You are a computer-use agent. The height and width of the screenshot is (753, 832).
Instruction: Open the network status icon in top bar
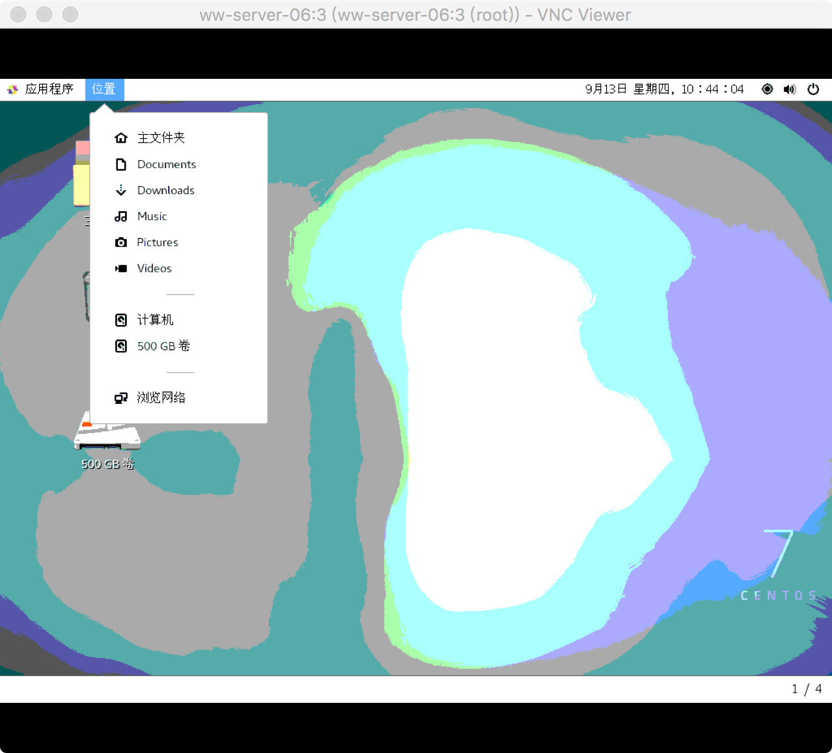[768, 89]
